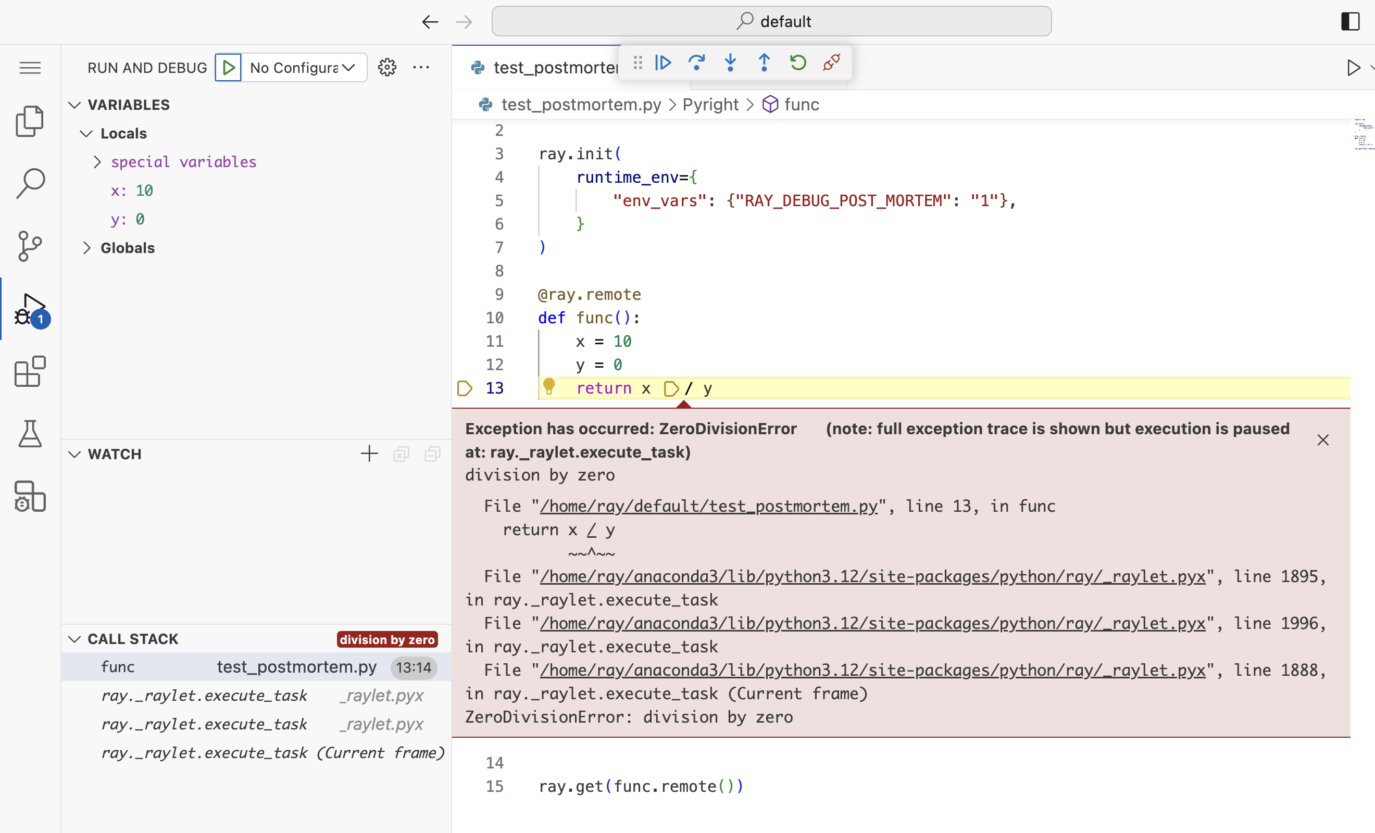Image resolution: width=1375 pixels, height=833 pixels.
Task: Open /home/ray/default/test_postmortem.py trace link
Action: point(709,506)
